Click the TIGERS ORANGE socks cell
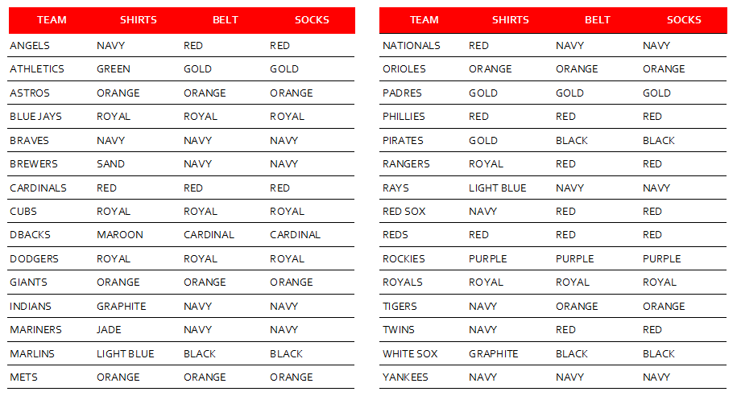 (x=664, y=307)
